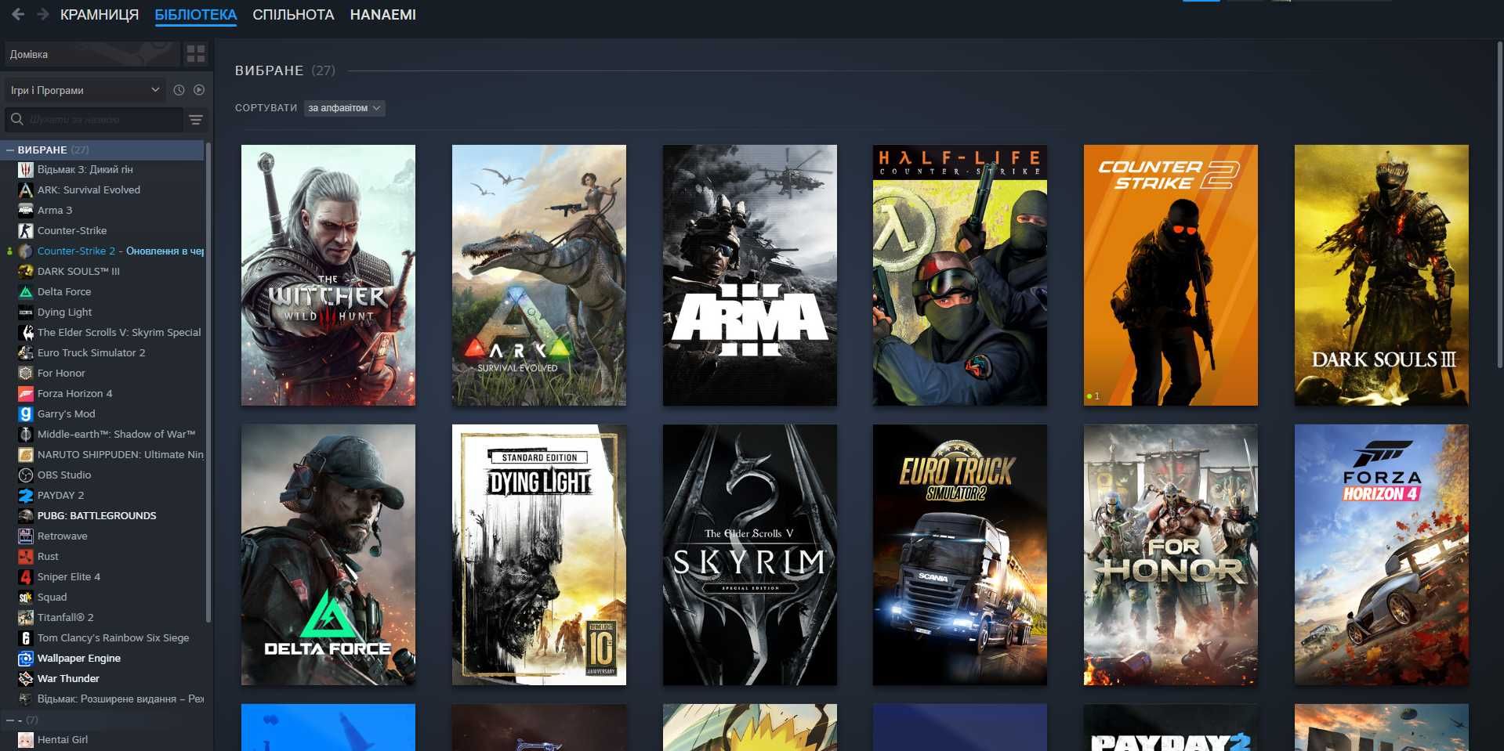Click the ВИБРАНЕ (27) section heading

click(x=285, y=70)
